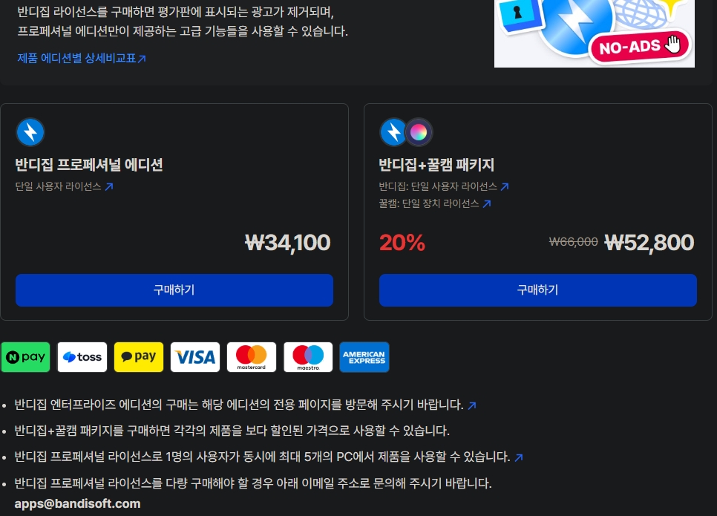Open arrow link after the 5개의 PC note
Image resolution: width=717 pixels, height=516 pixels.
tap(519, 457)
